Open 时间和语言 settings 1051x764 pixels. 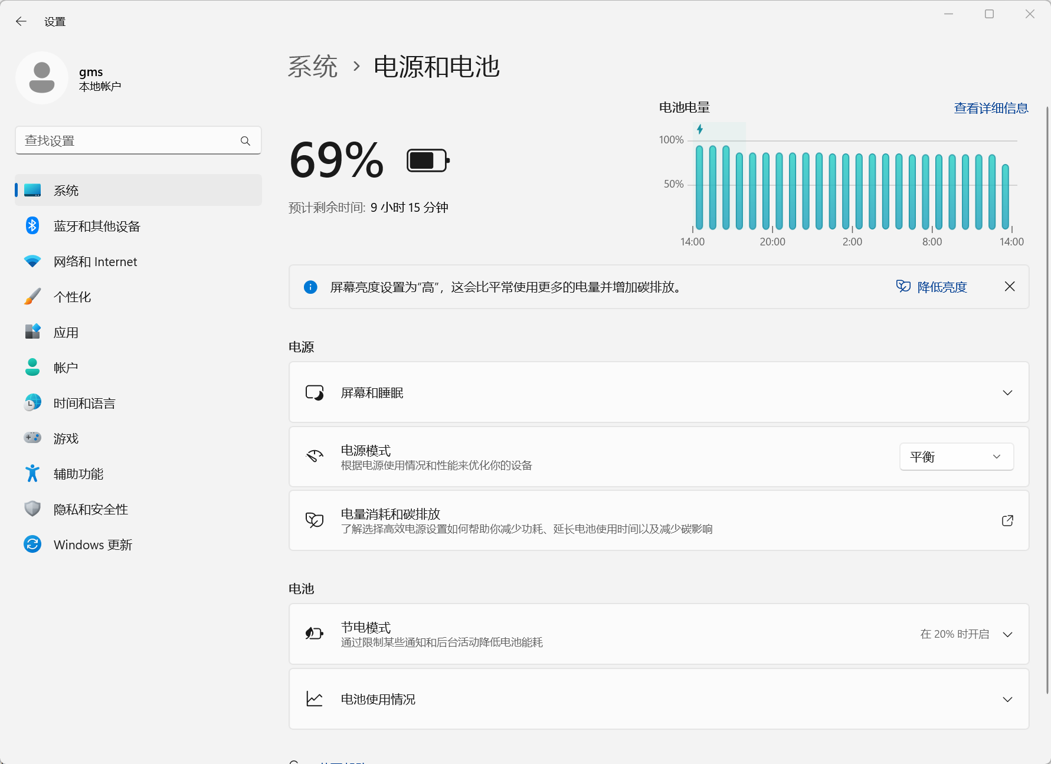point(138,403)
